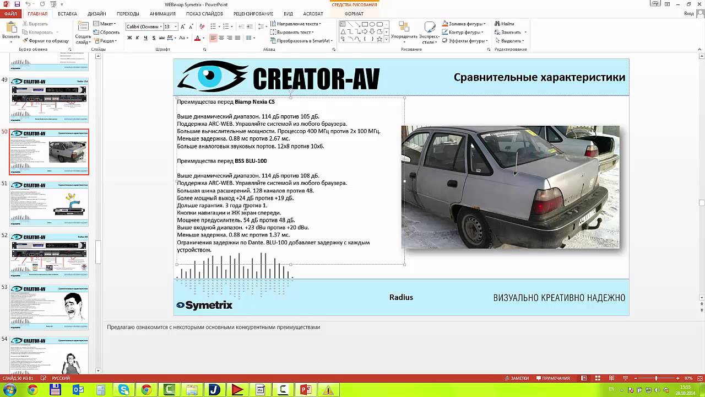
Task: Click ПРИМЕЧАНИЯ (Comments) in status bar
Action: pos(552,378)
